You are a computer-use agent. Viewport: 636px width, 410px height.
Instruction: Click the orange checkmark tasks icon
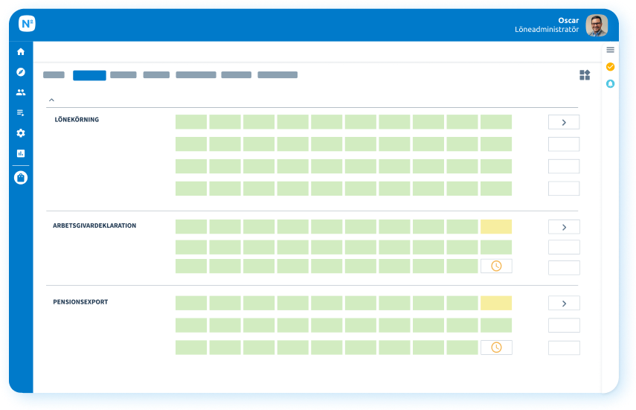pyautogui.click(x=610, y=66)
